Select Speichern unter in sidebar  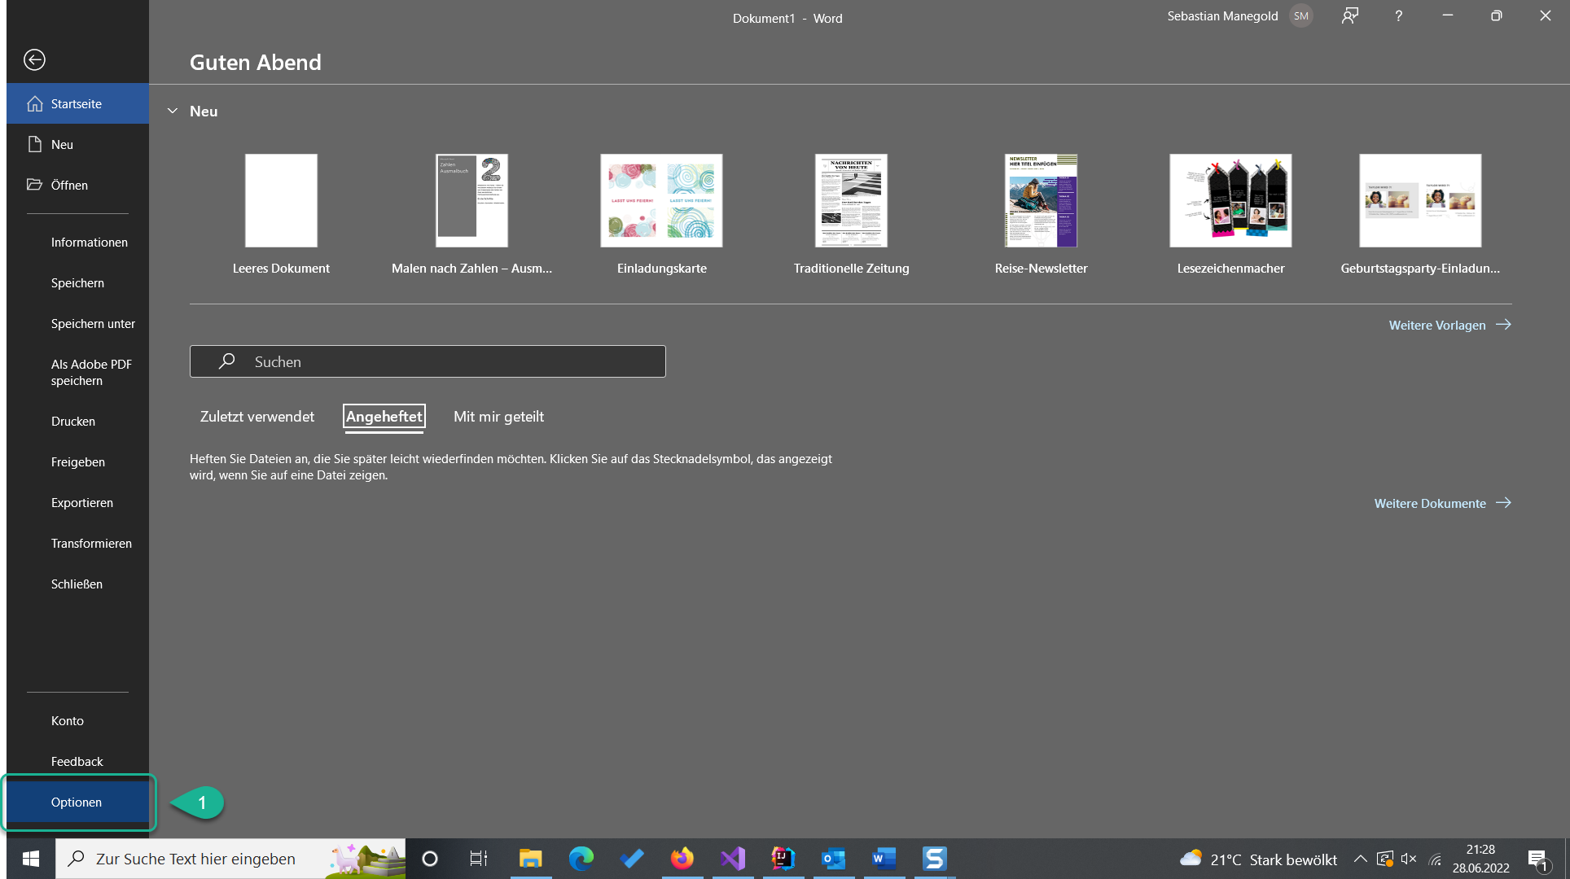(x=93, y=324)
